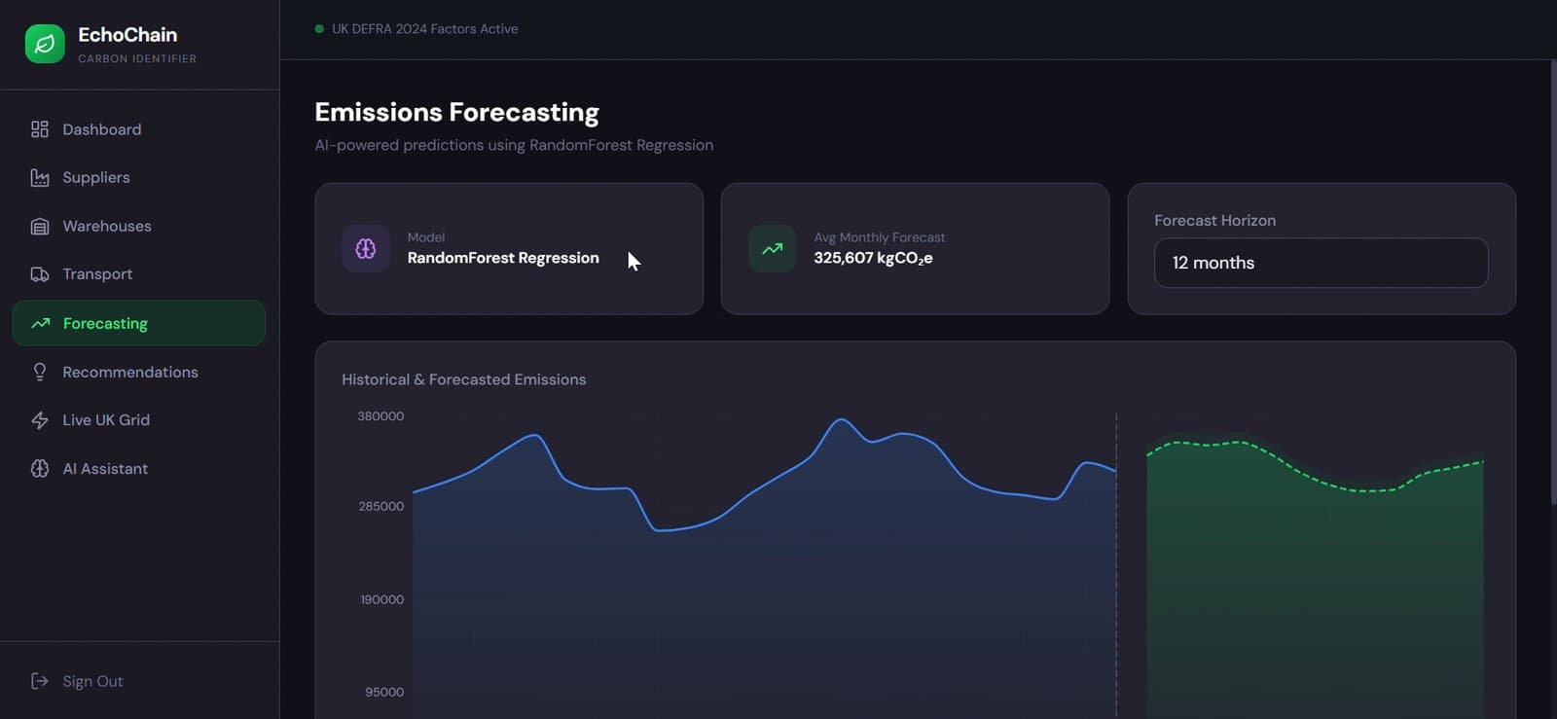Click the Warehouses building icon
The image size is (1557, 719).
pyautogui.click(x=40, y=226)
